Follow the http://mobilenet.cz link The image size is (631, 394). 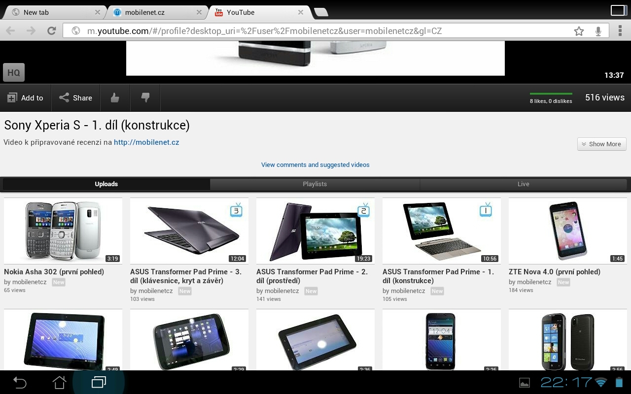(146, 142)
